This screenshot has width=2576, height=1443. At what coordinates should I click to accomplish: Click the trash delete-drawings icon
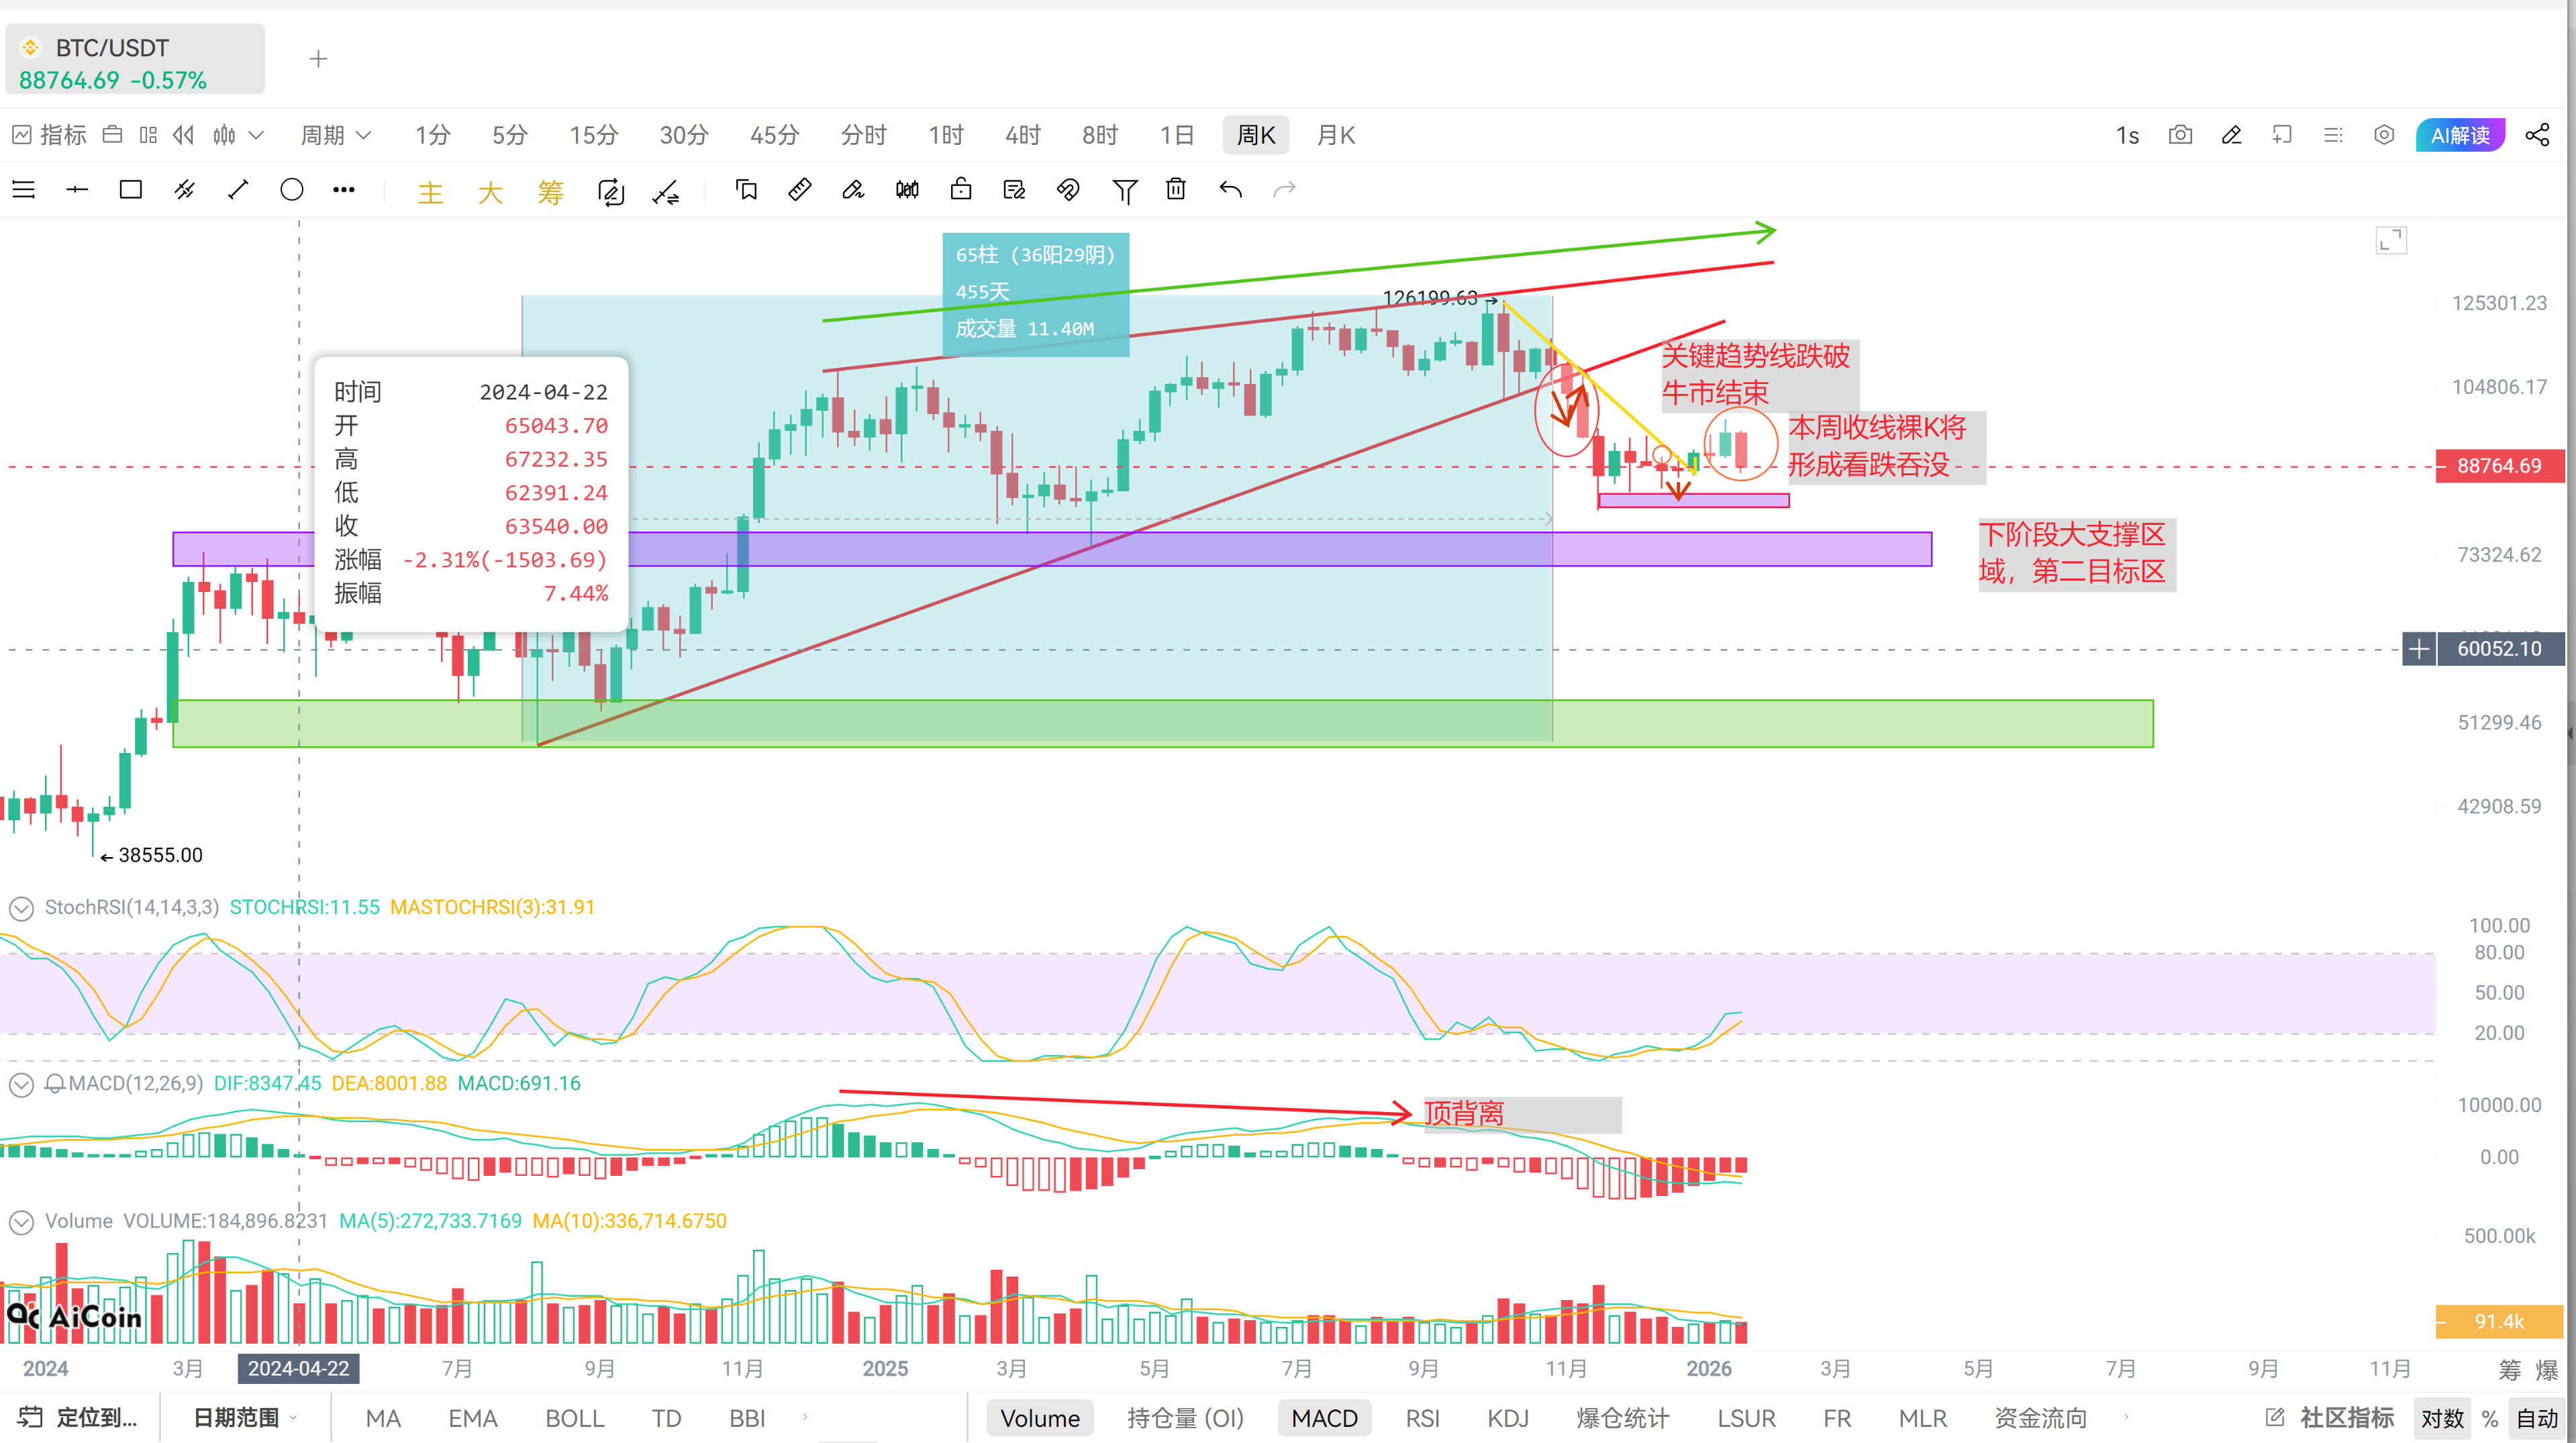[1176, 190]
